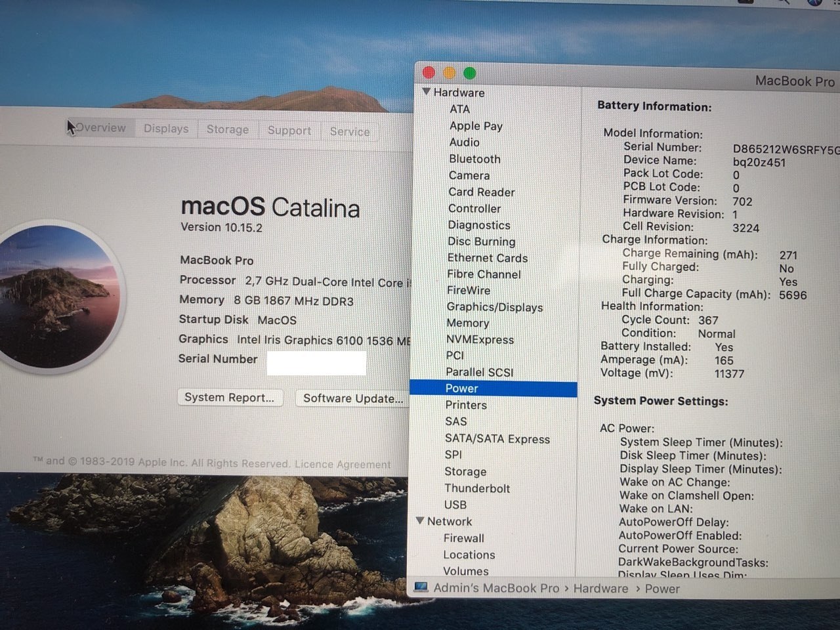Select Volumes under Network
This screenshot has height=630, width=840.
466,571
